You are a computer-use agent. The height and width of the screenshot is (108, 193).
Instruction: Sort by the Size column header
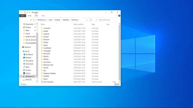[108, 24]
